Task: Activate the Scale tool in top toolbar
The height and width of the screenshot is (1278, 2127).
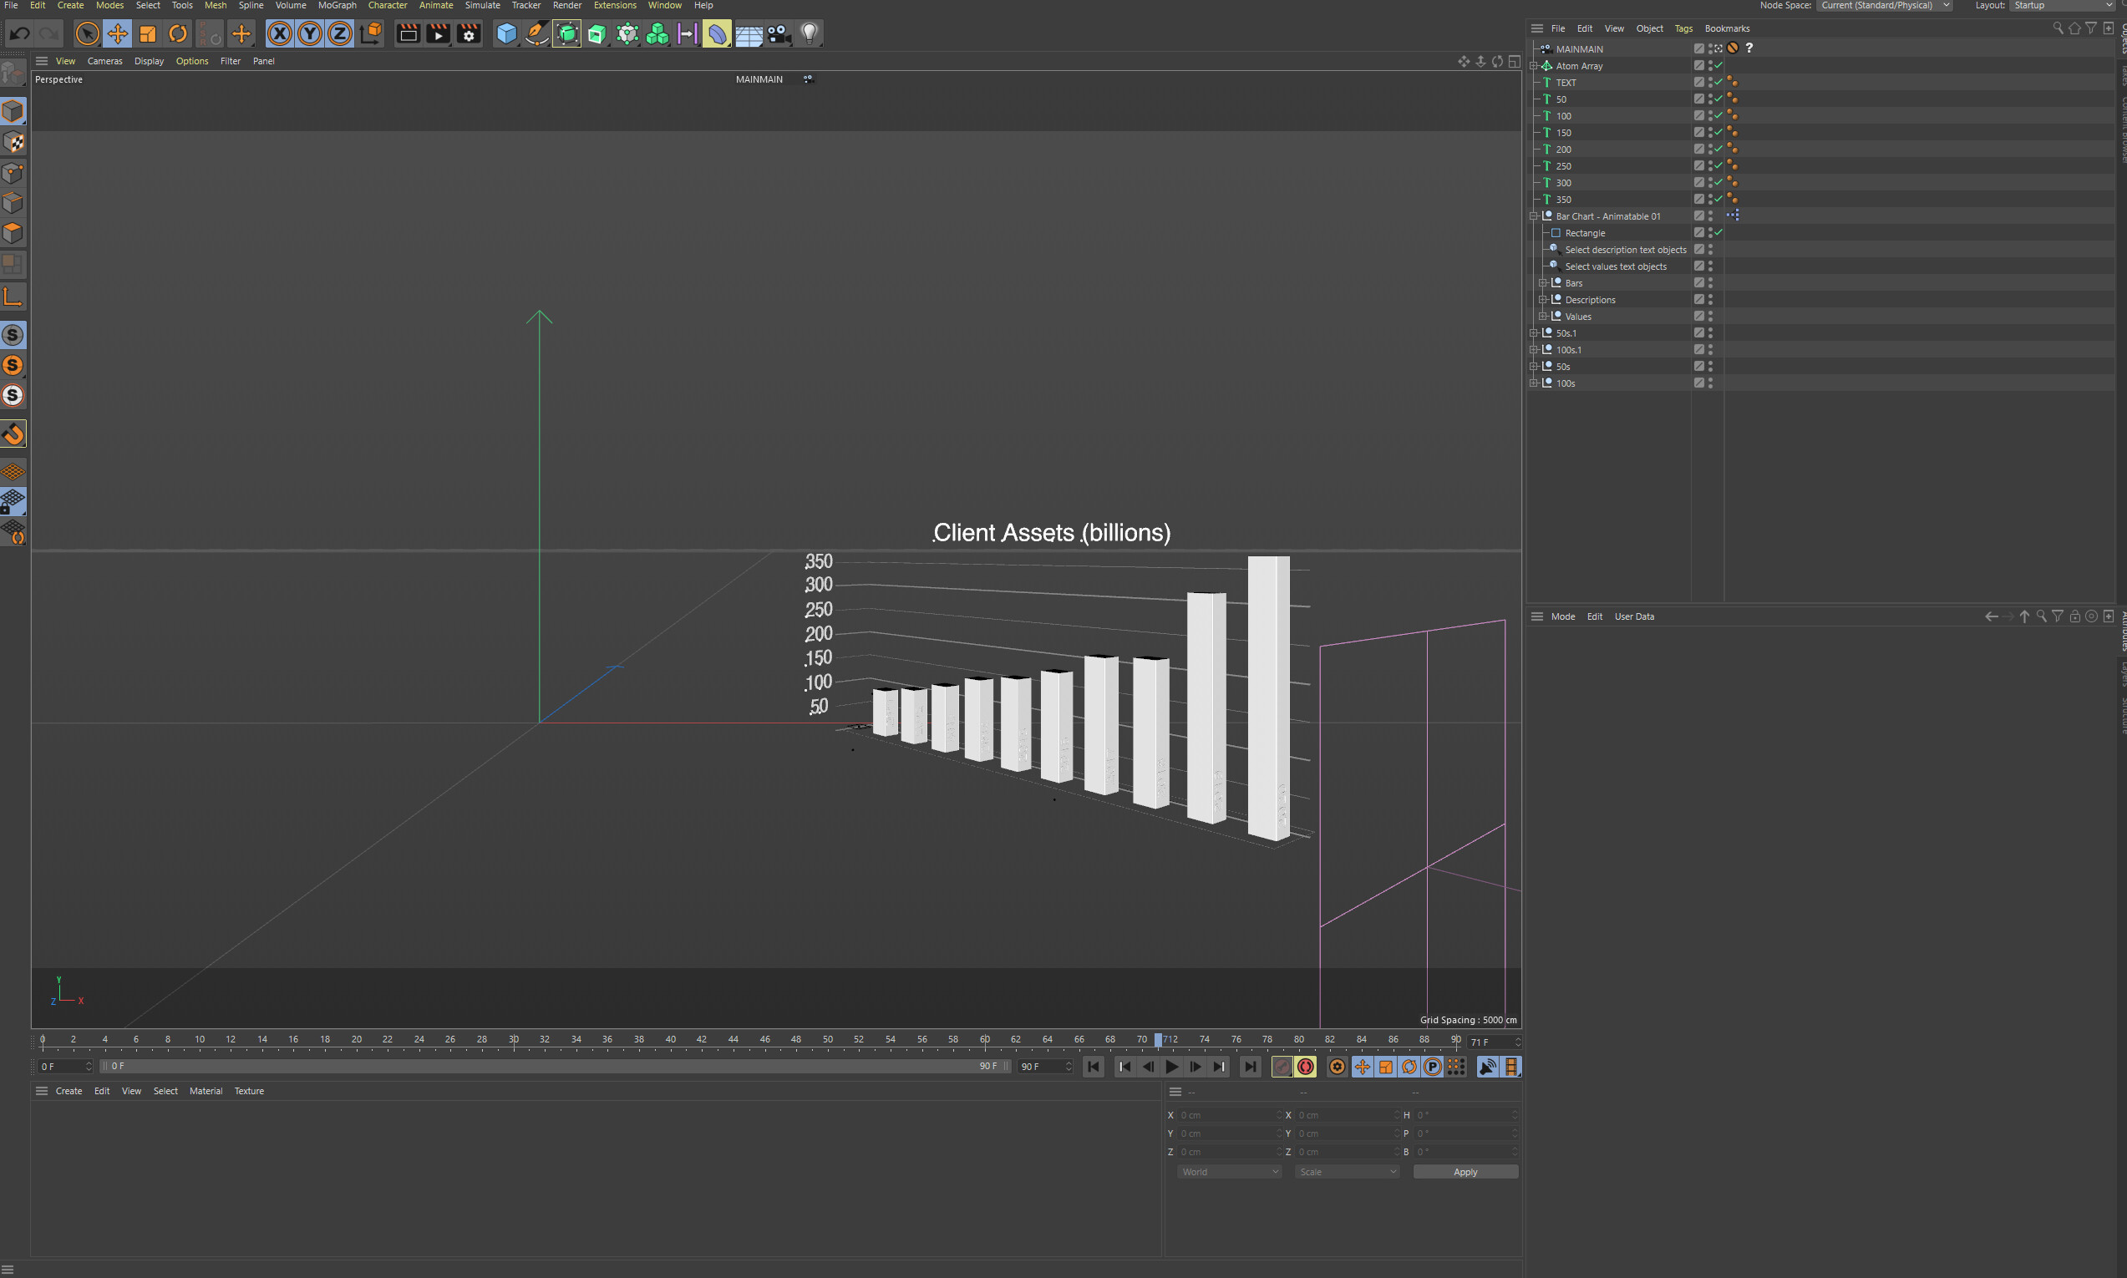Action: (x=147, y=33)
